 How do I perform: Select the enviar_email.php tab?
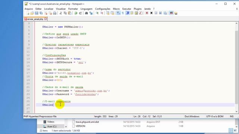pyautogui.click(x=35, y=19)
